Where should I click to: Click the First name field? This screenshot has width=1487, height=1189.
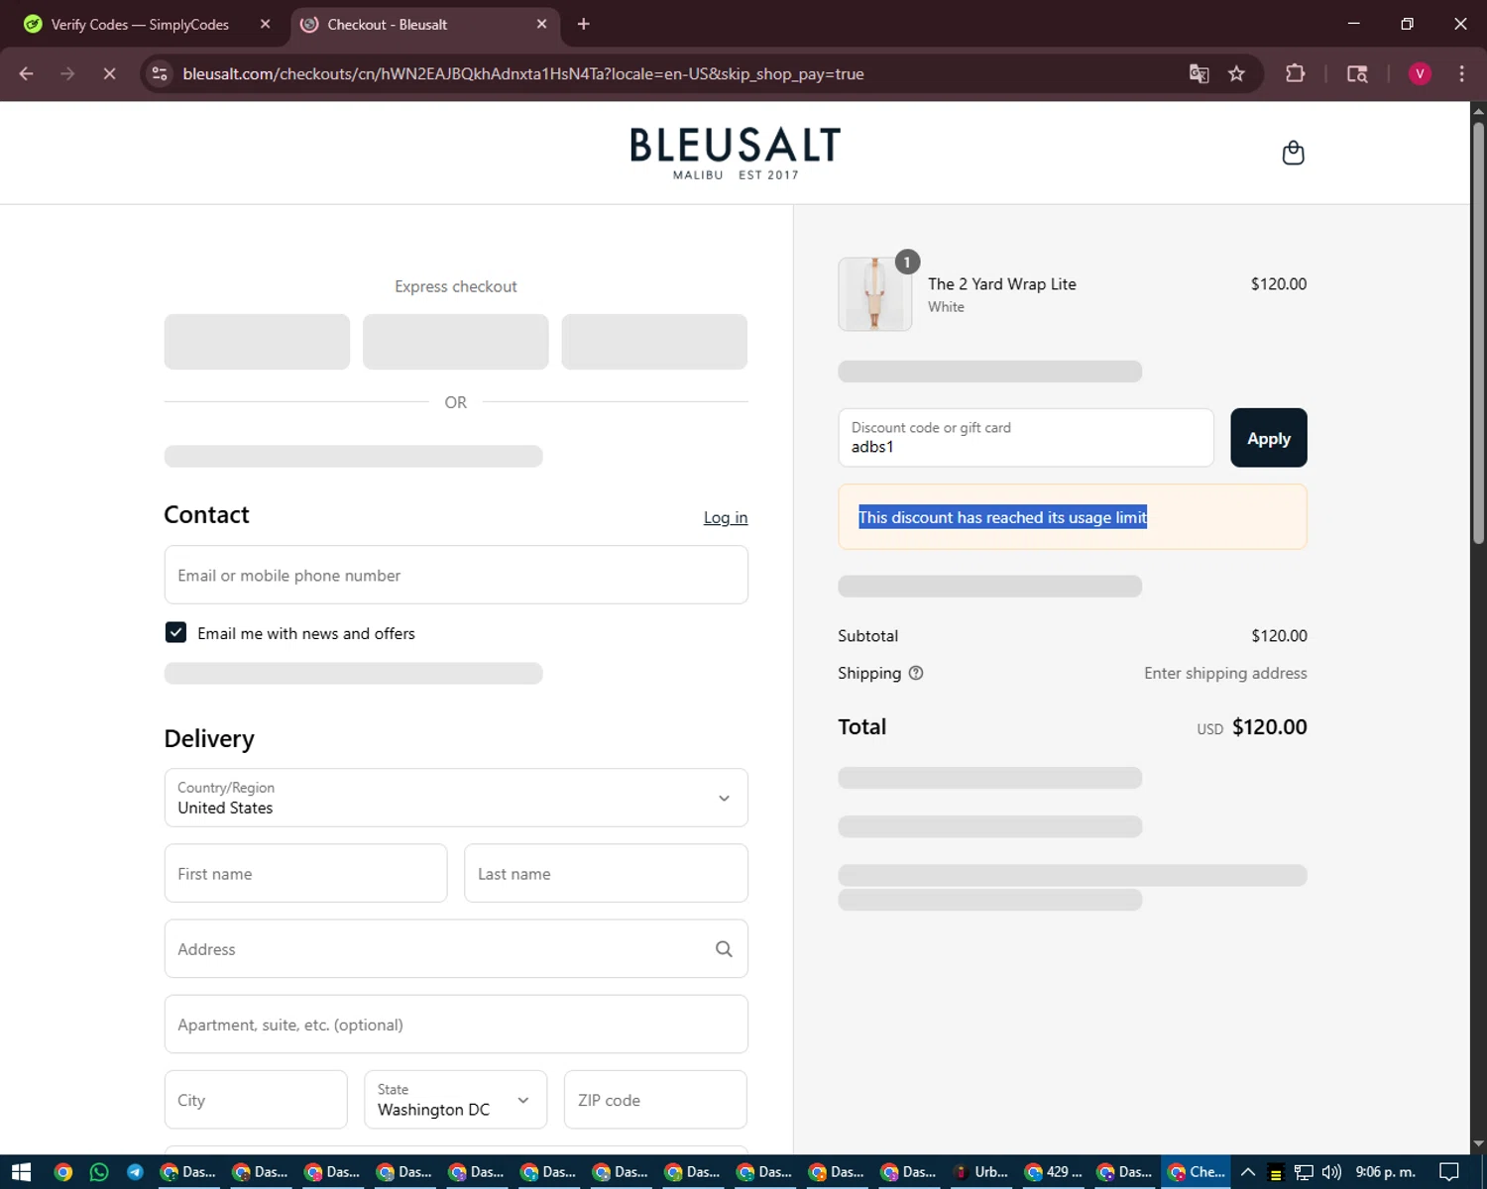(x=305, y=873)
